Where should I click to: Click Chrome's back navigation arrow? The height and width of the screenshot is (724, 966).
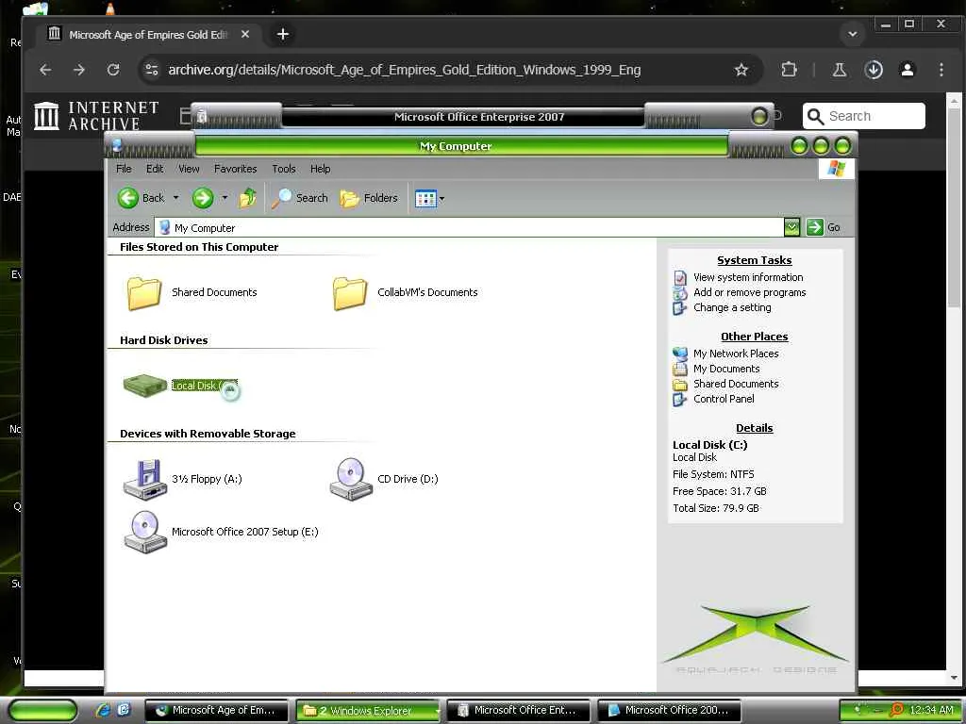45,70
